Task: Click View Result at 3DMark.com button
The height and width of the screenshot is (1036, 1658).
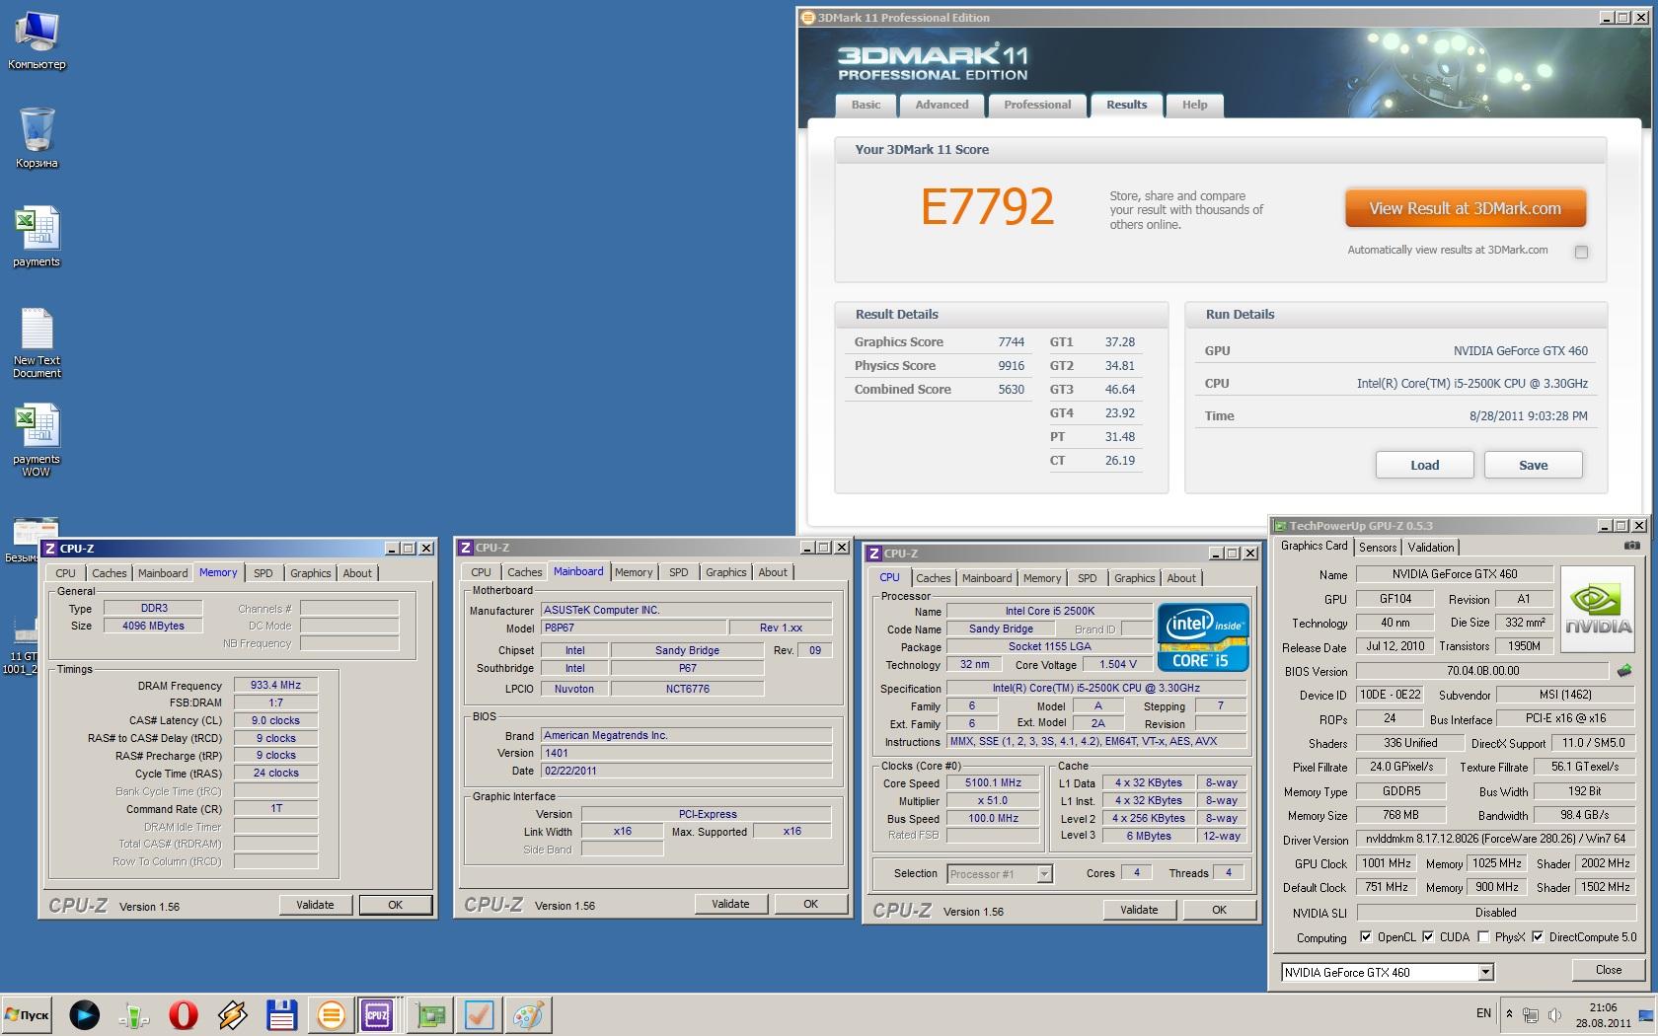Action: [x=1466, y=208]
